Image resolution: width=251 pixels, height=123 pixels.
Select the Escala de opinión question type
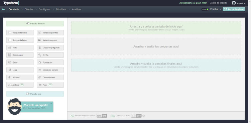pos(50,70)
